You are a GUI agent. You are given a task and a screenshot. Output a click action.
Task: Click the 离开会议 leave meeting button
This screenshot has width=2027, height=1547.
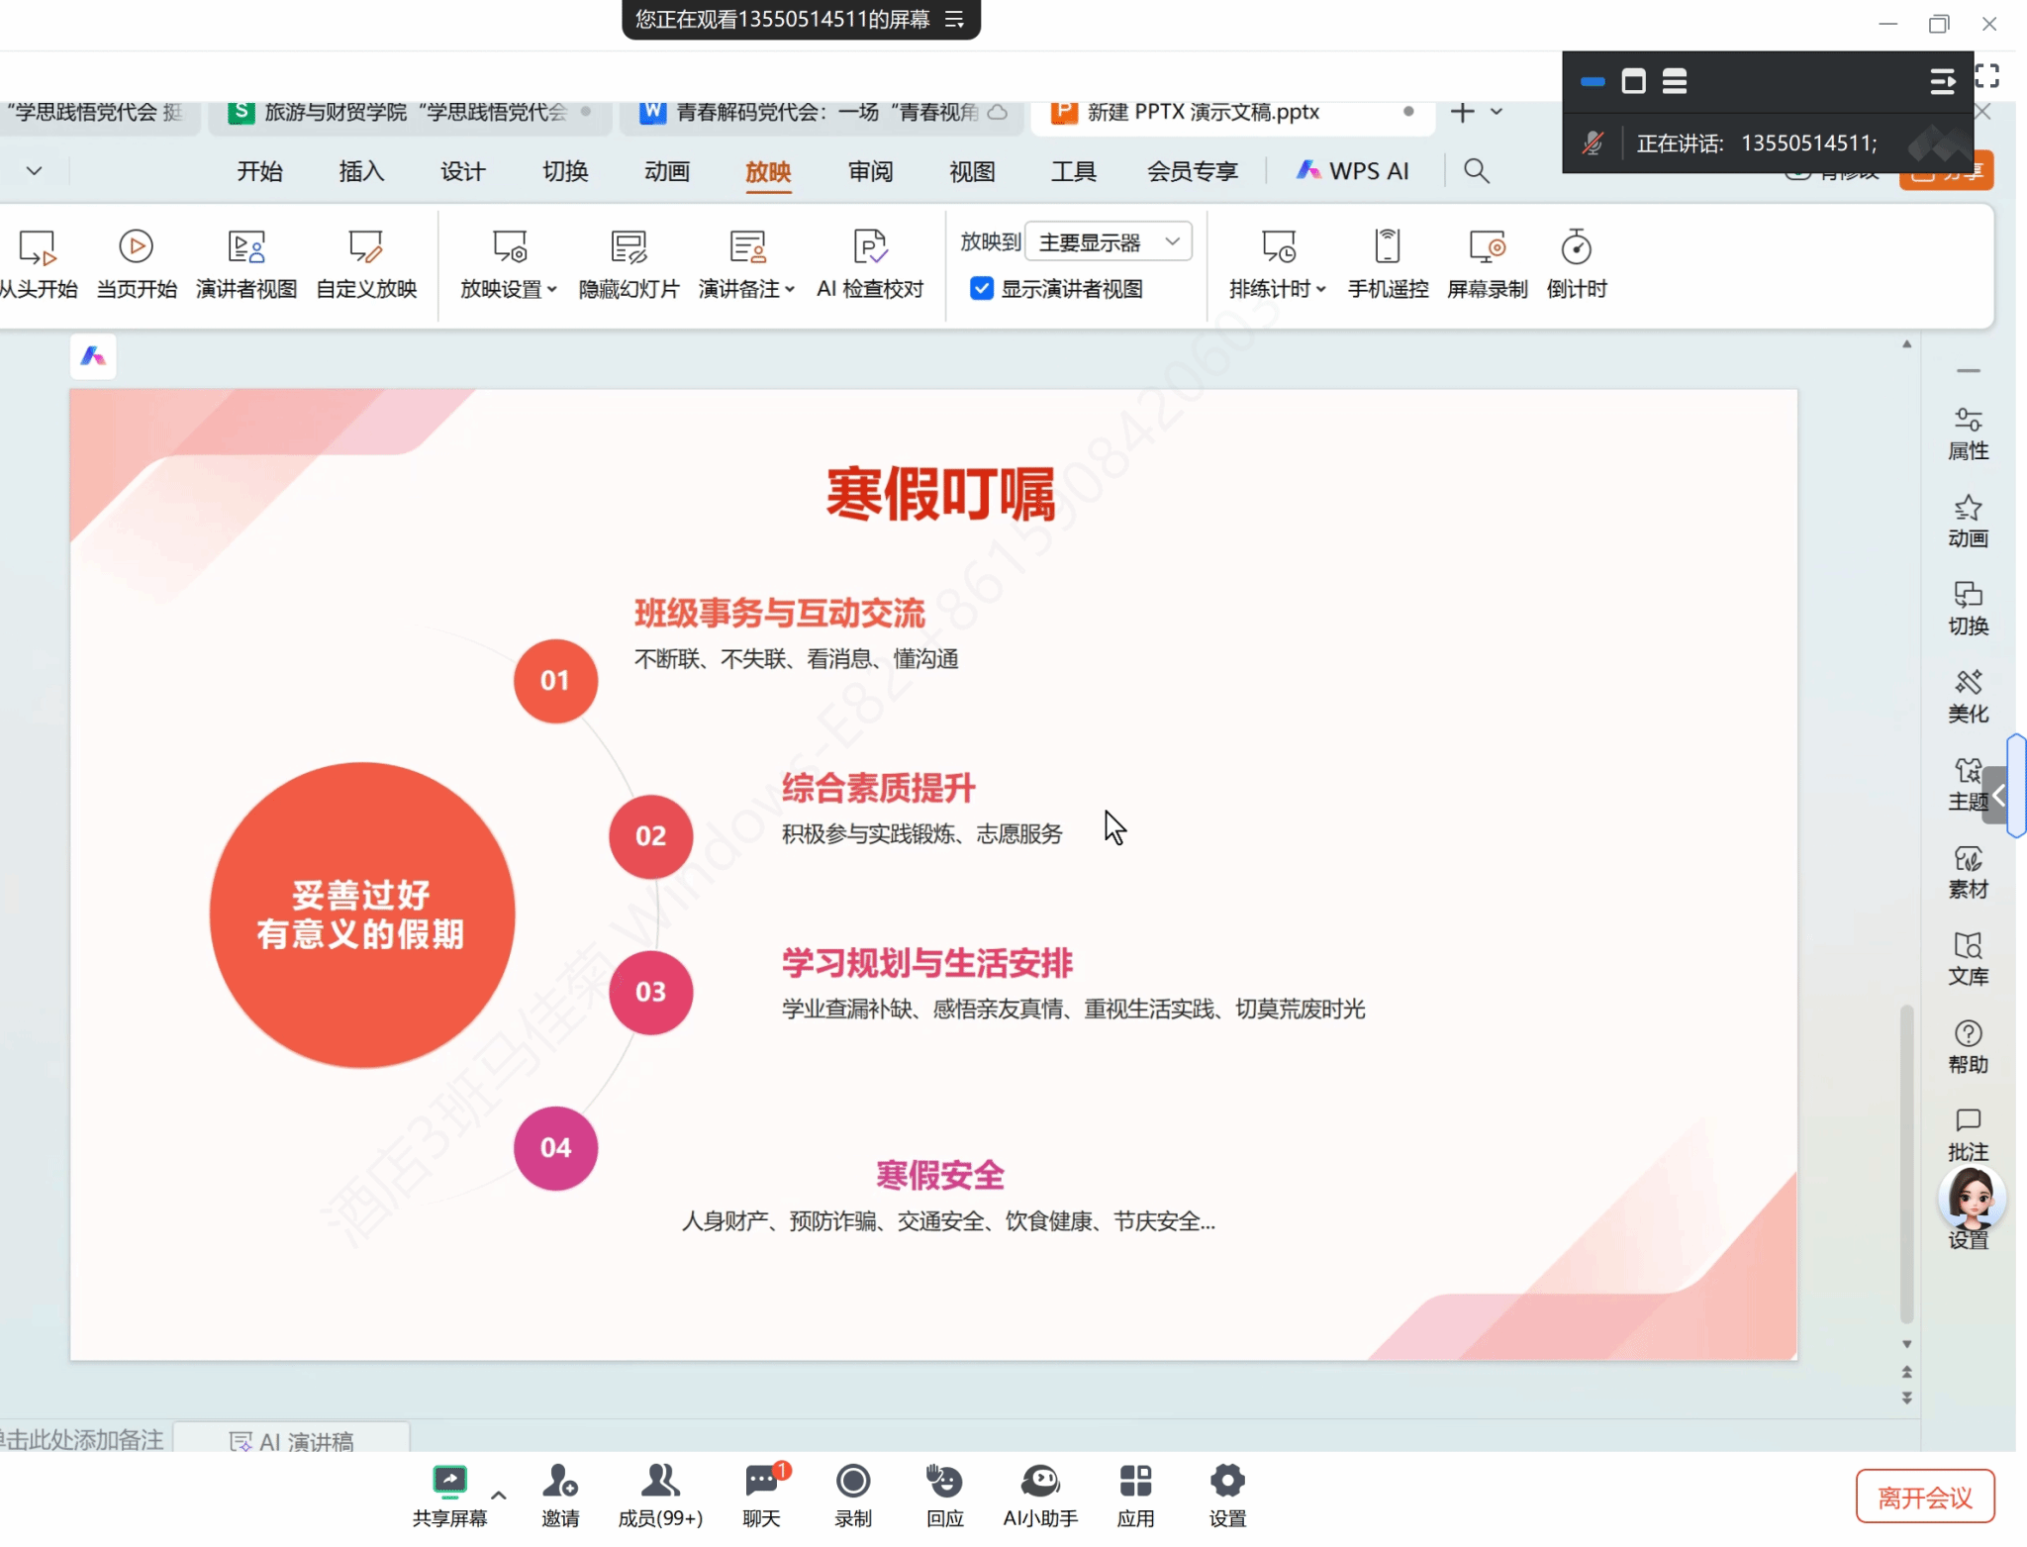[x=1924, y=1497]
